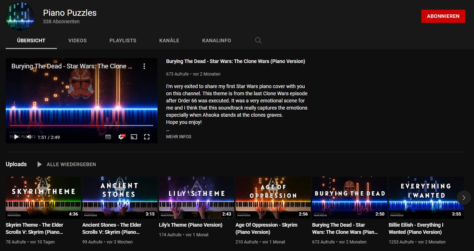This screenshot has height=251, width=474.
Task: Click the 1253 Aufrufe • vor 2 Monaten text
Action: [x=417, y=242]
